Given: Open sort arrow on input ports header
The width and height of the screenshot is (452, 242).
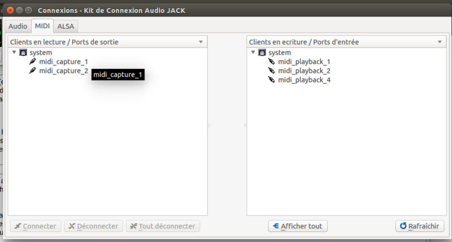Looking at the screenshot, I should (x=440, y=42).
